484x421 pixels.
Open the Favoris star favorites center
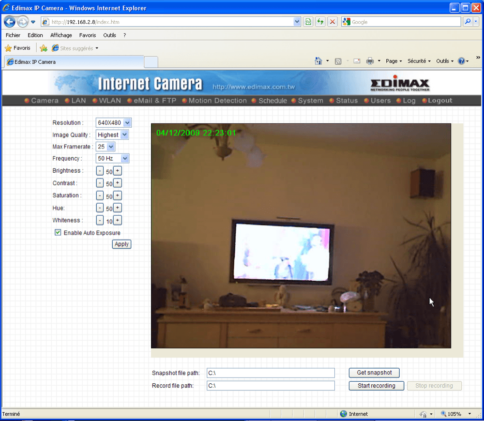[17, 48]
